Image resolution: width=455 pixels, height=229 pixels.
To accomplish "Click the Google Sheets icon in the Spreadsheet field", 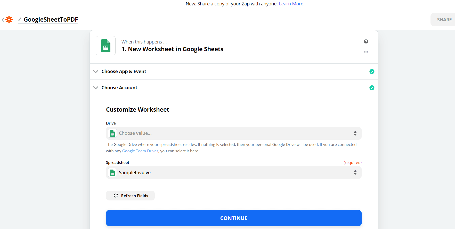I will (112, 172).
